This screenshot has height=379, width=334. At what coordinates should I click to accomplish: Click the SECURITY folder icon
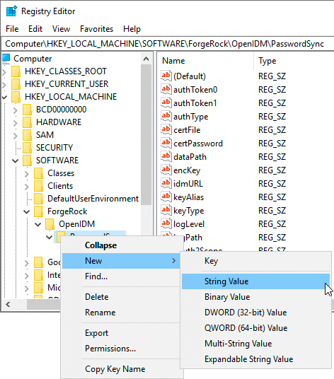[x=27, y=148]
